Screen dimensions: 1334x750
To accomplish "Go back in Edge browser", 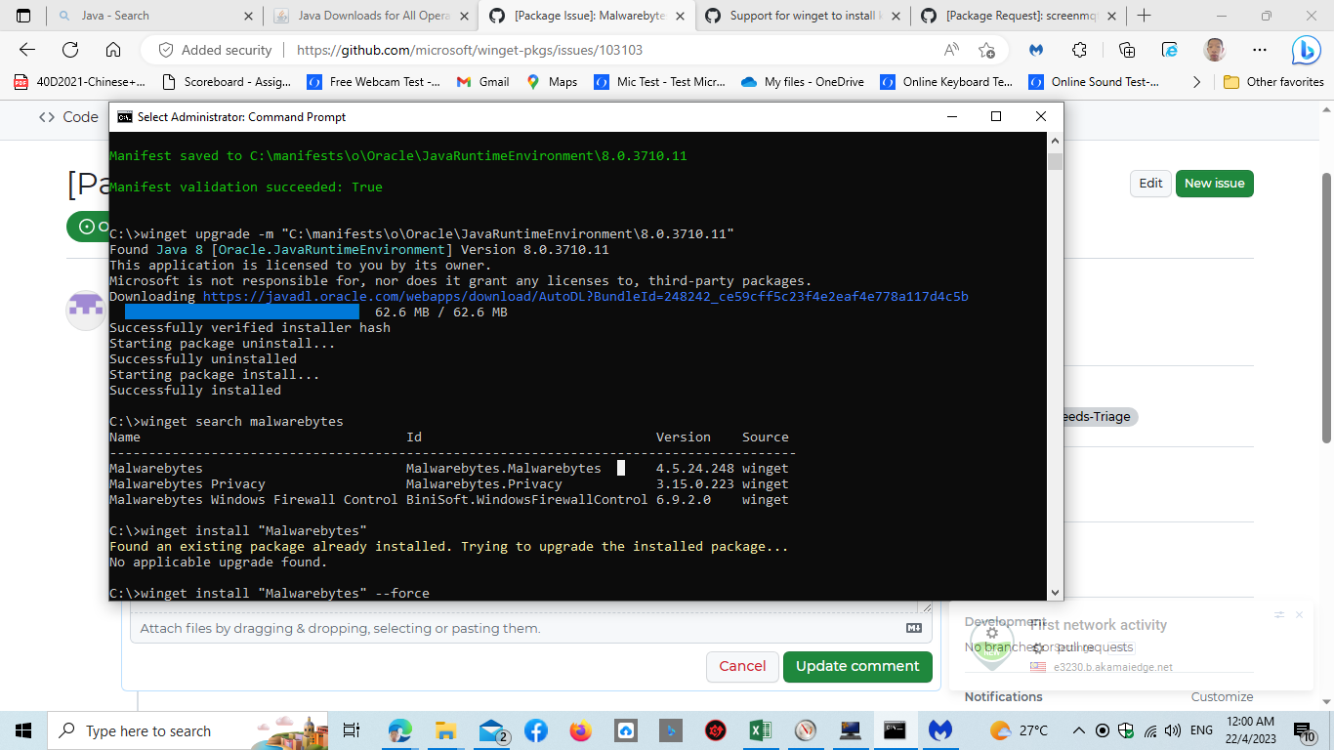I will click(x=27, y=50).
